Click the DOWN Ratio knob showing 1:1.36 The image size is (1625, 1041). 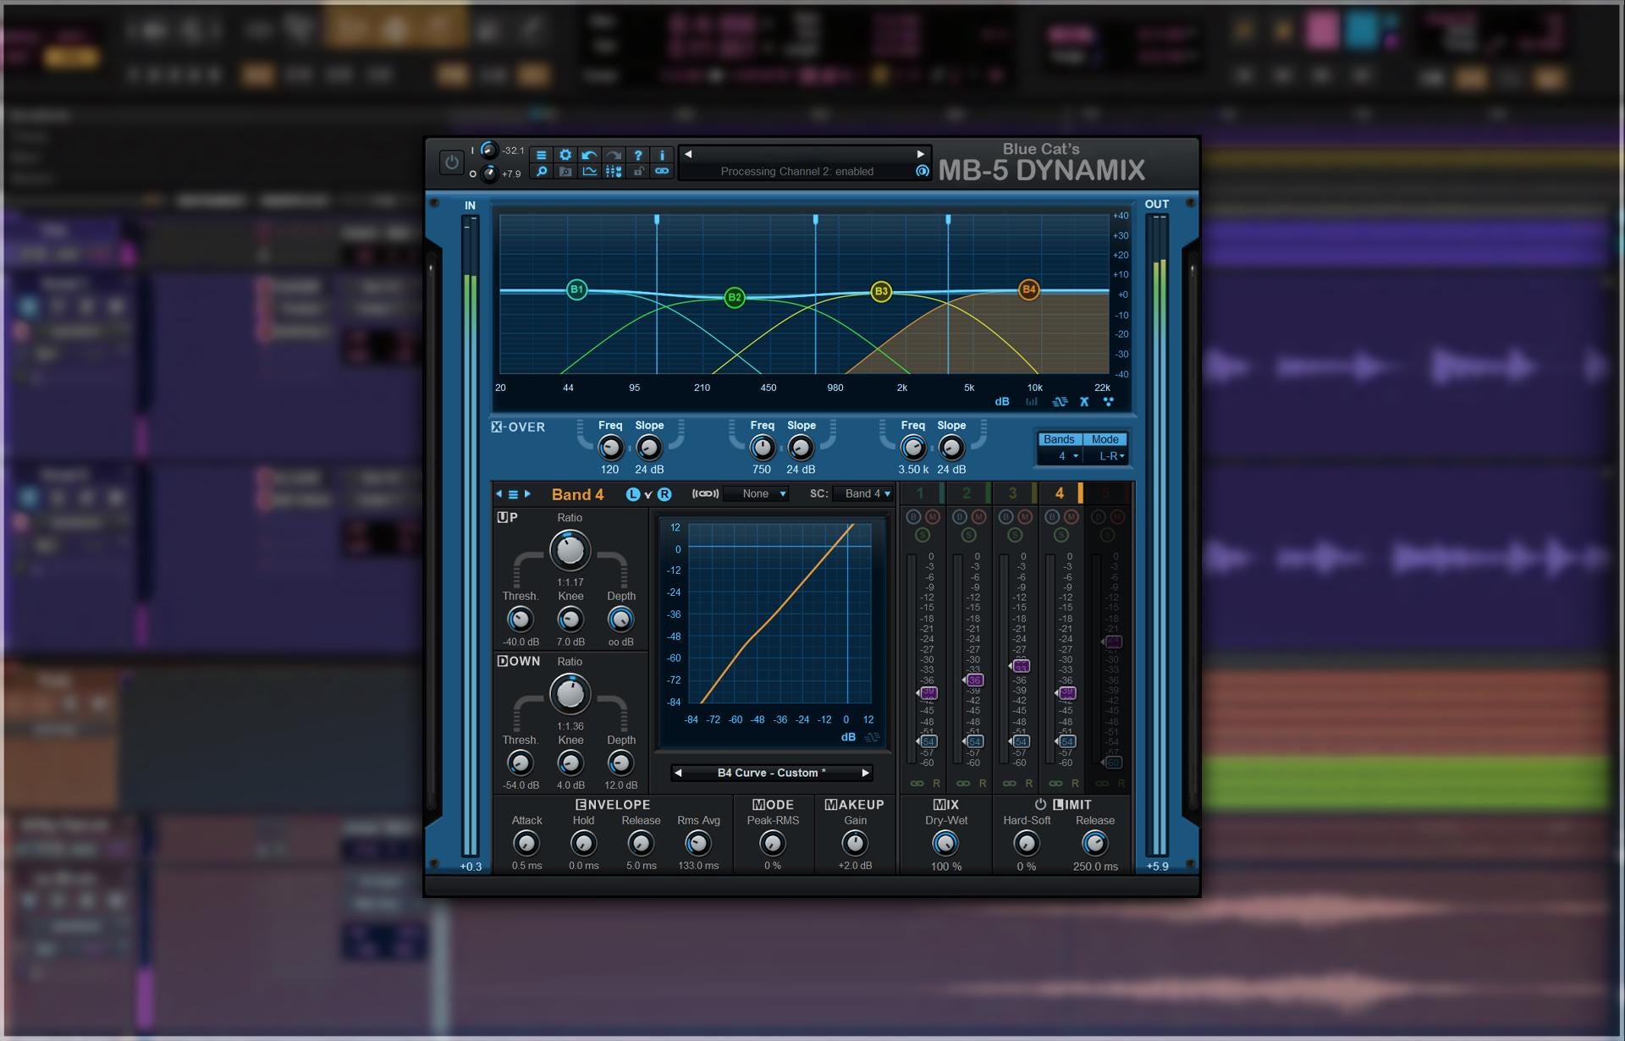[x=570, y=694]
